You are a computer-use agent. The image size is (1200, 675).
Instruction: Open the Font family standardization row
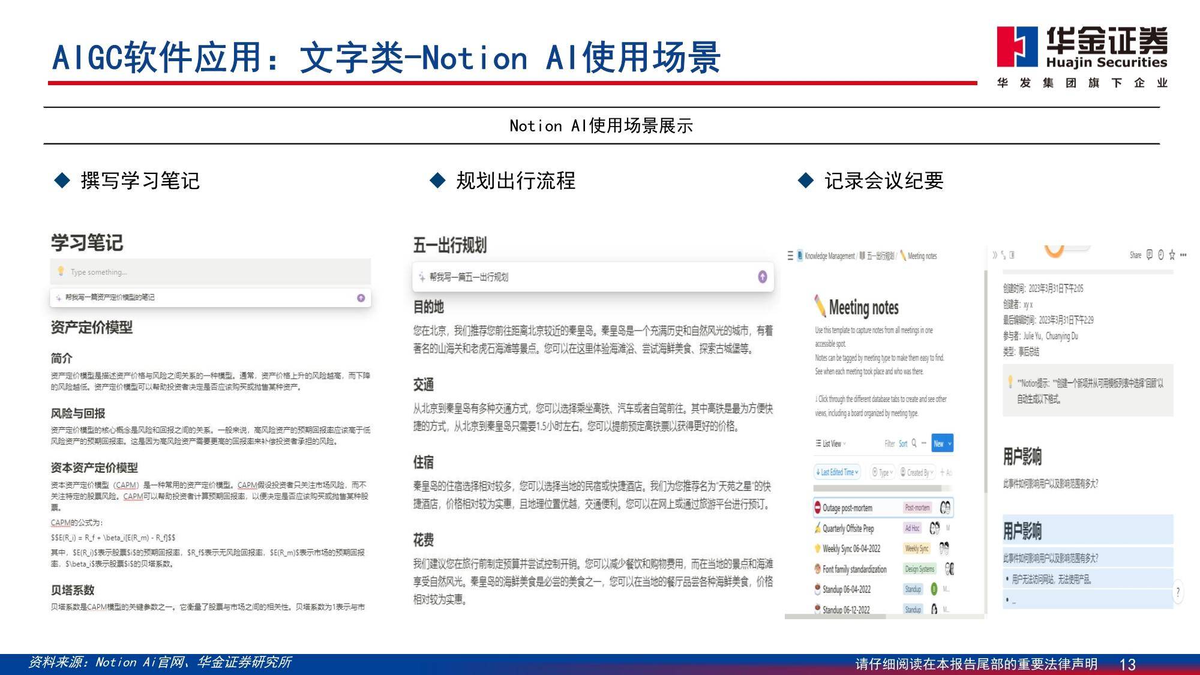click(883, 569)
